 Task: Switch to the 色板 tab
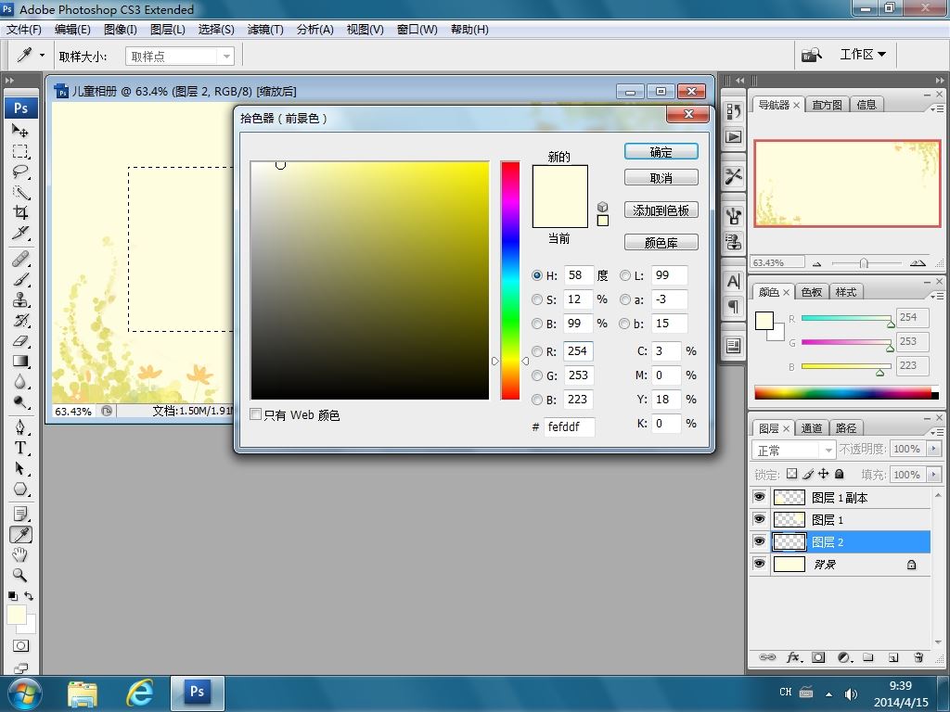coord(811,292)
